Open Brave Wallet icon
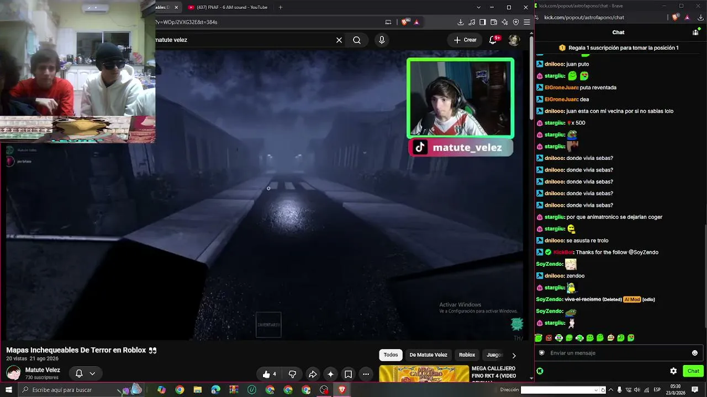The width and height of the screenshot is (707, 397). coord(494,22)
